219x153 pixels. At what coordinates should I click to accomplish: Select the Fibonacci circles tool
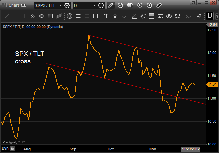click(70, 16)
